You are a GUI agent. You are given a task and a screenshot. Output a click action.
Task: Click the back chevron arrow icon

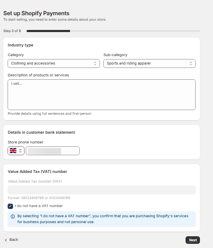pos(6,240)
